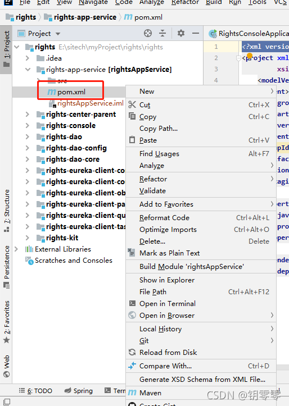Open the Project view dropdown arrow
289x406 pixels.
(x=58, y=34)
